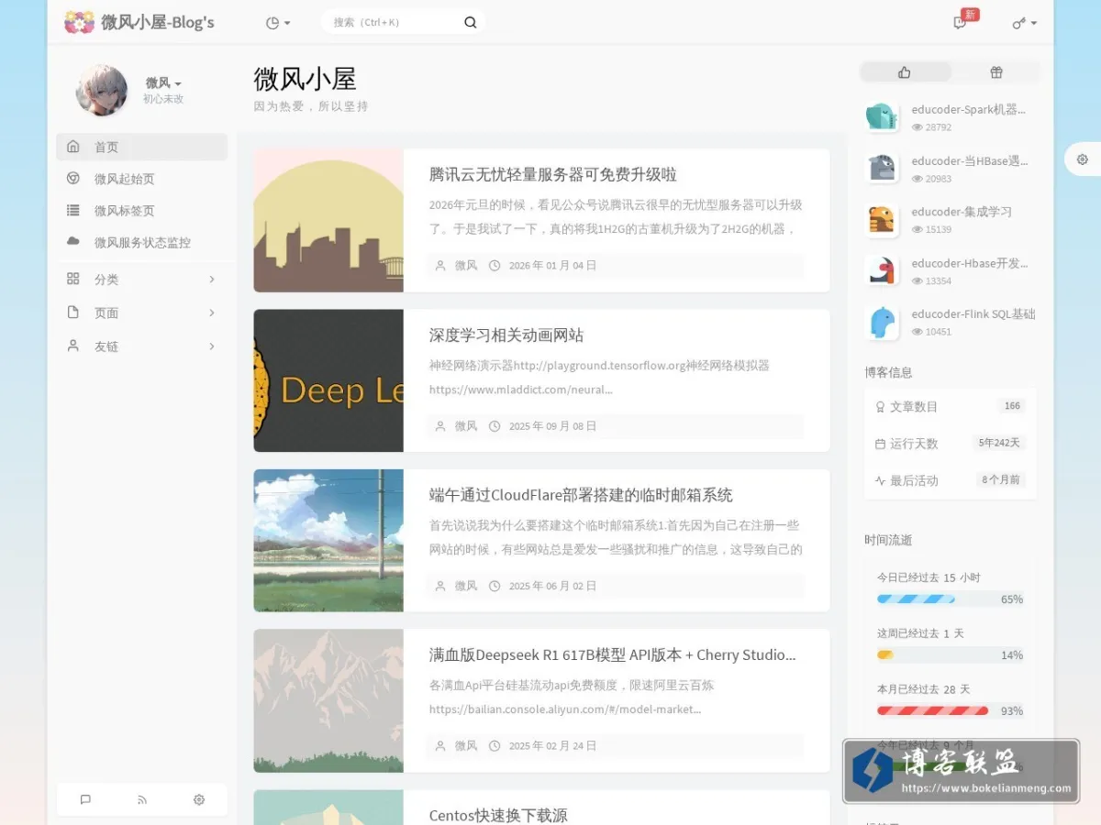Click the 文章数目 count 166
The image size is (1101, 825).
(1012, 406)
